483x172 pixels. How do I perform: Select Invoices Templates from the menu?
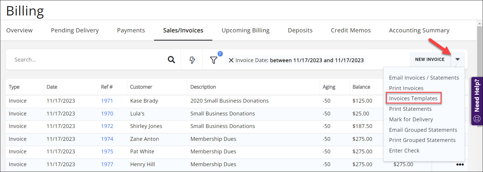413,99
